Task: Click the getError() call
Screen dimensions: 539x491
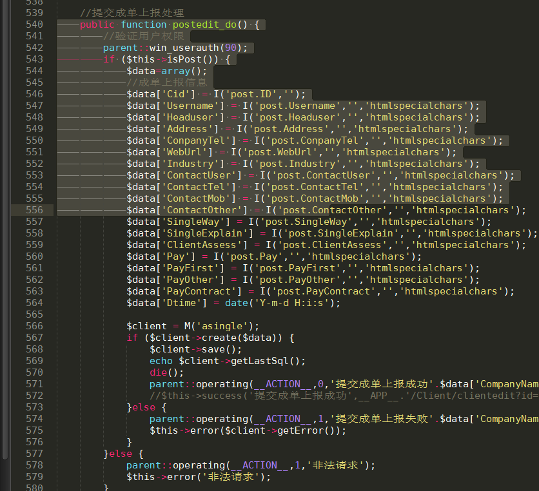Action: click(x=306, y=431)
